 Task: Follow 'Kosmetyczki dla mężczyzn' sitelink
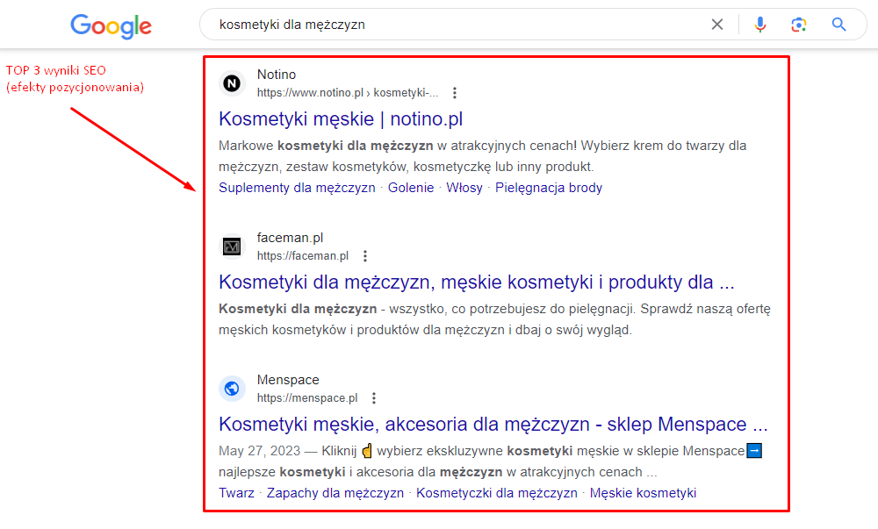pos(497,493)
